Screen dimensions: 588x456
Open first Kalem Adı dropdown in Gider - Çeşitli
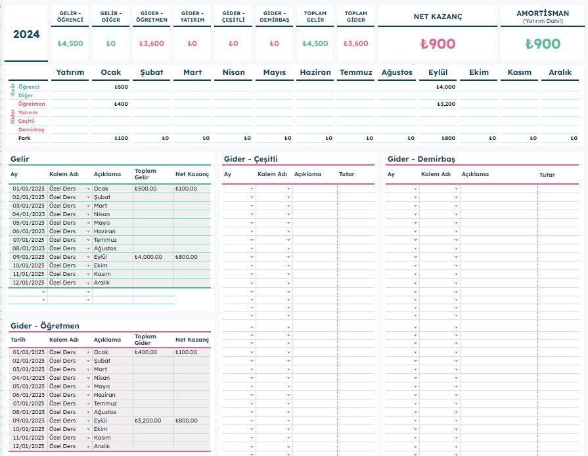(x=288, y=189)
